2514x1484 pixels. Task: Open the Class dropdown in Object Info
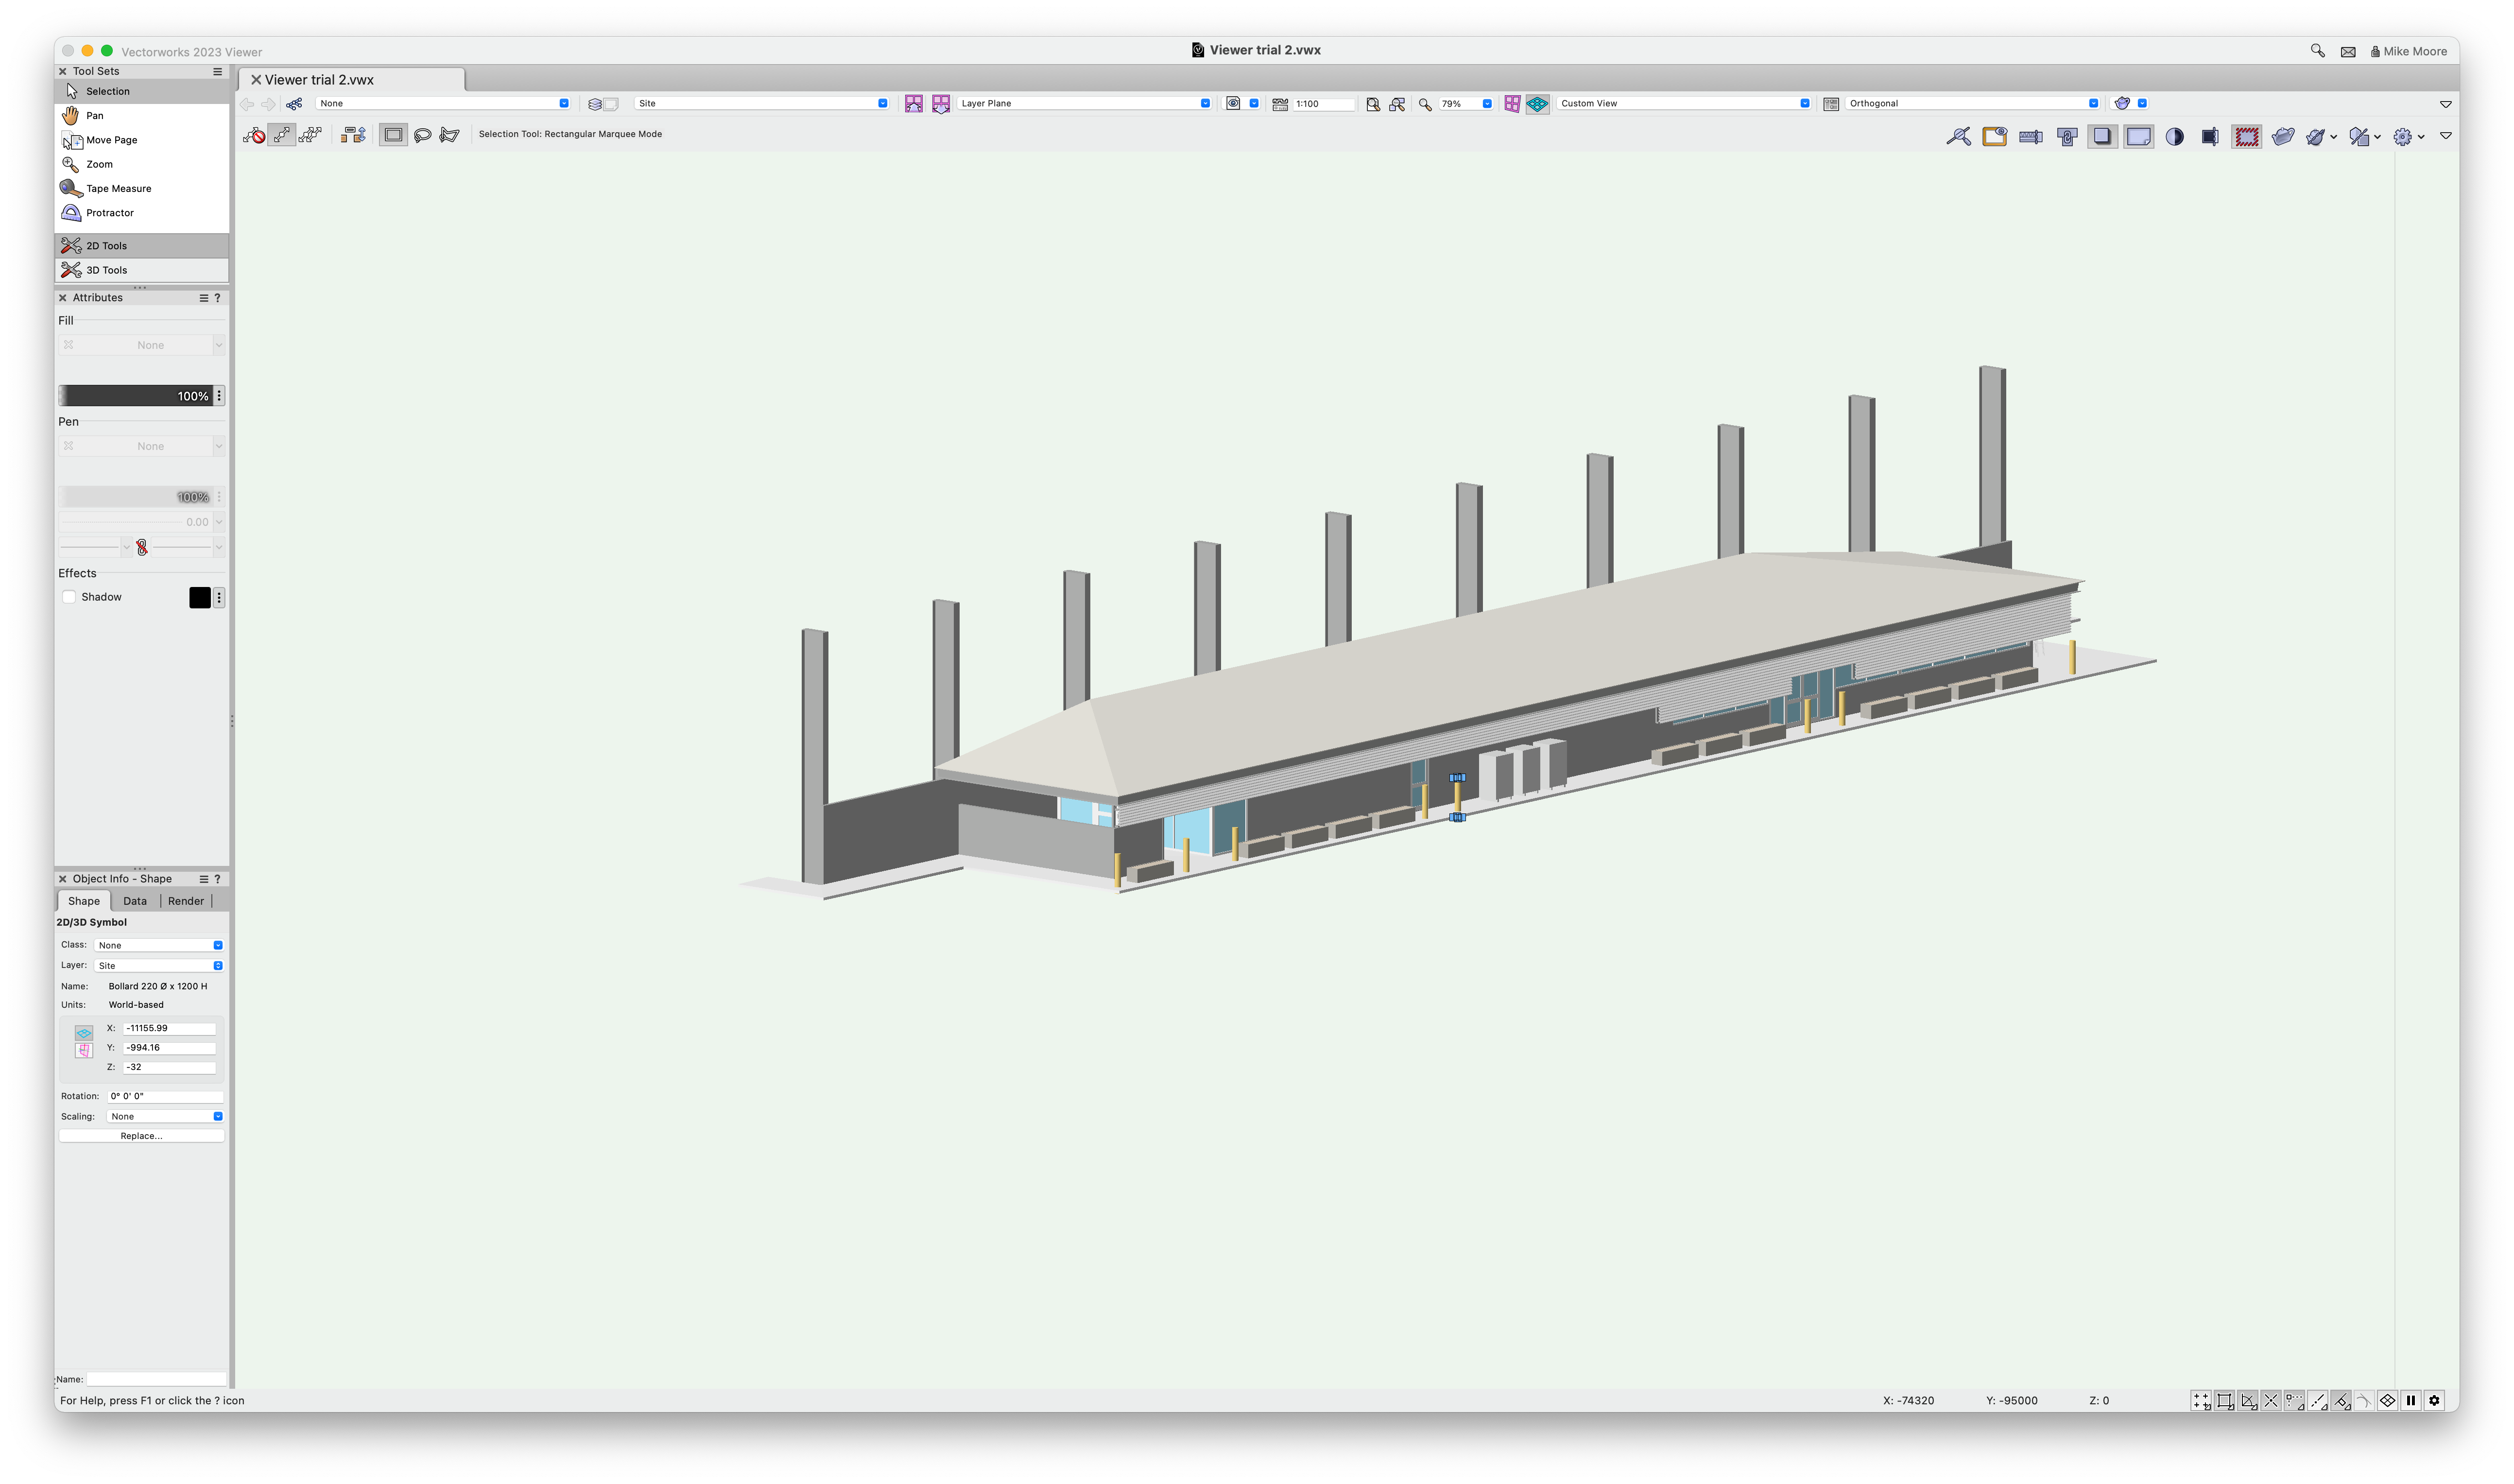tap(159, 946)
